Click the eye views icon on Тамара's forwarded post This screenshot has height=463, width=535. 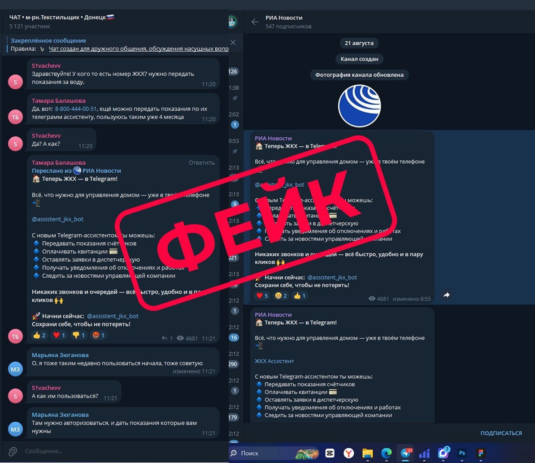click(180, 338)
